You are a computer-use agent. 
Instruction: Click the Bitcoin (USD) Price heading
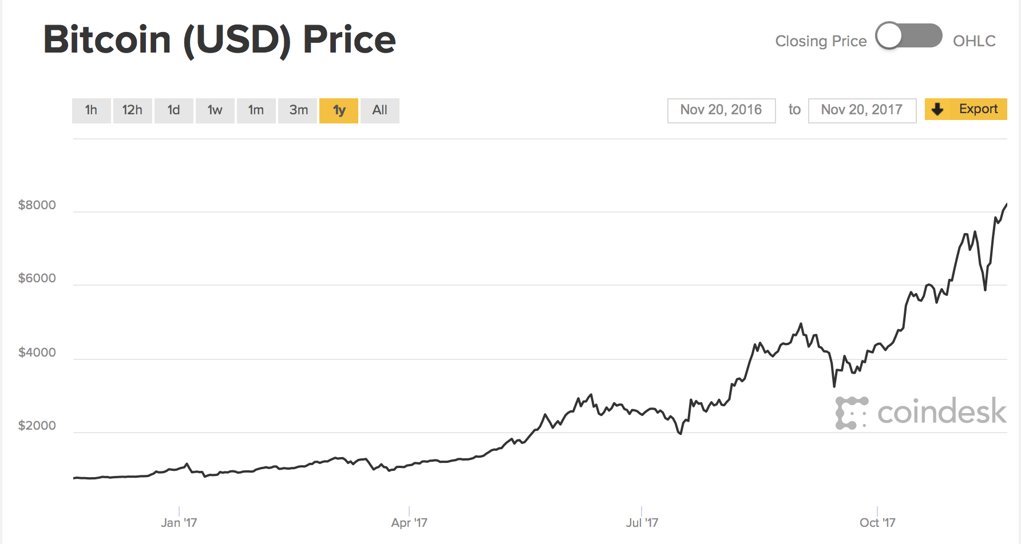220,40
